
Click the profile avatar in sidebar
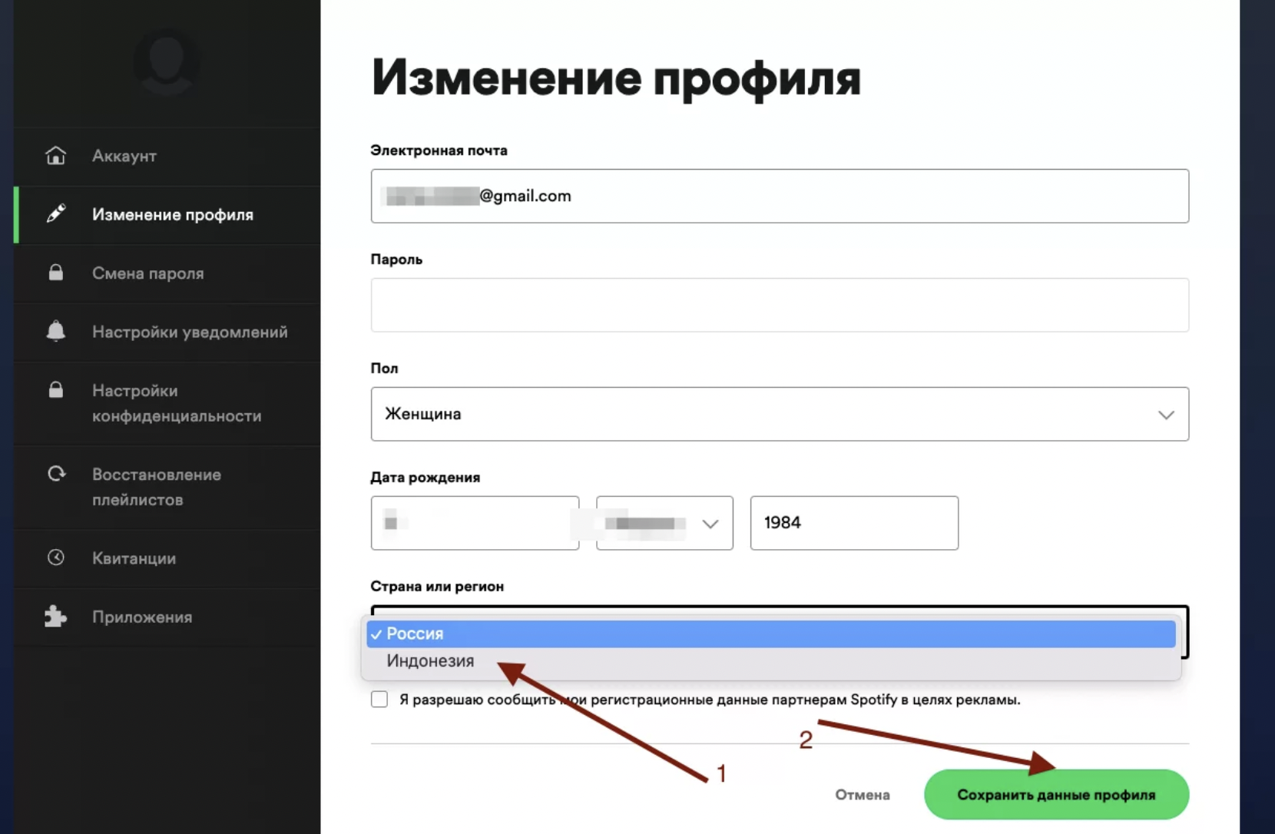166,61
